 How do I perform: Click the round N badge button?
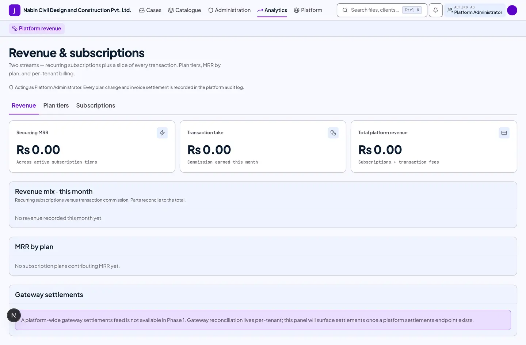point(14,315)
